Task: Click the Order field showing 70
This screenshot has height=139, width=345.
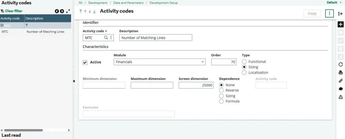Action: pos(224,62)
